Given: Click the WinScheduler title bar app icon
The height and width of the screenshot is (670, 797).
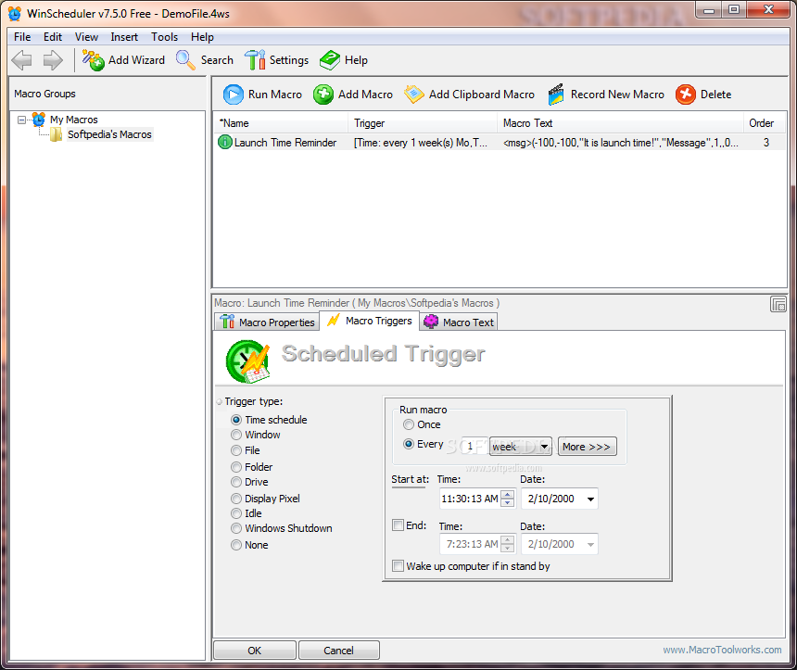Looking at the screenshot, I should tap(15, 14).
